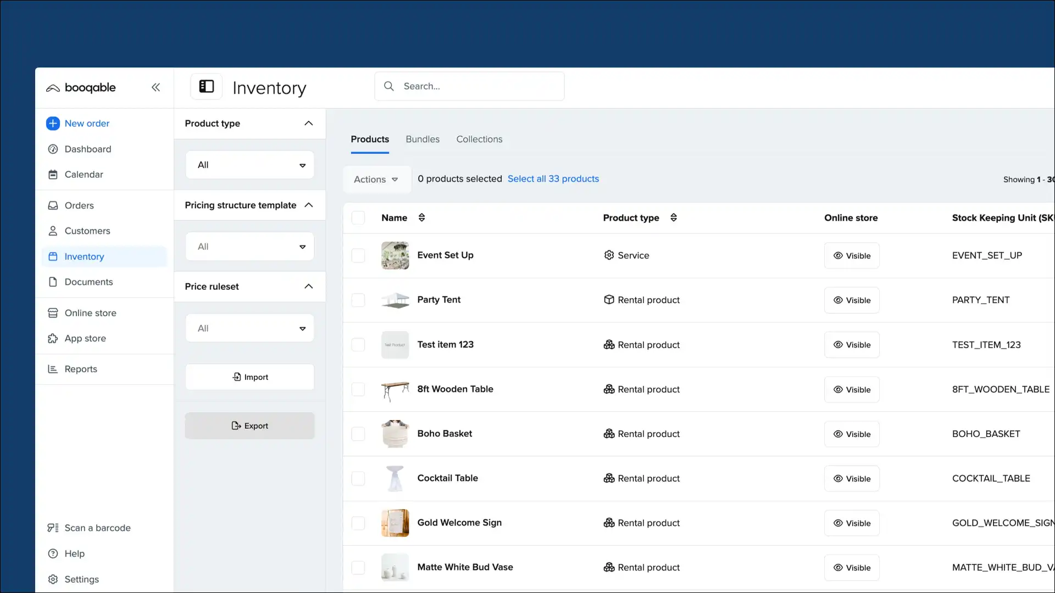Toggle visibility of Event Set Up online

pos(852,255)
